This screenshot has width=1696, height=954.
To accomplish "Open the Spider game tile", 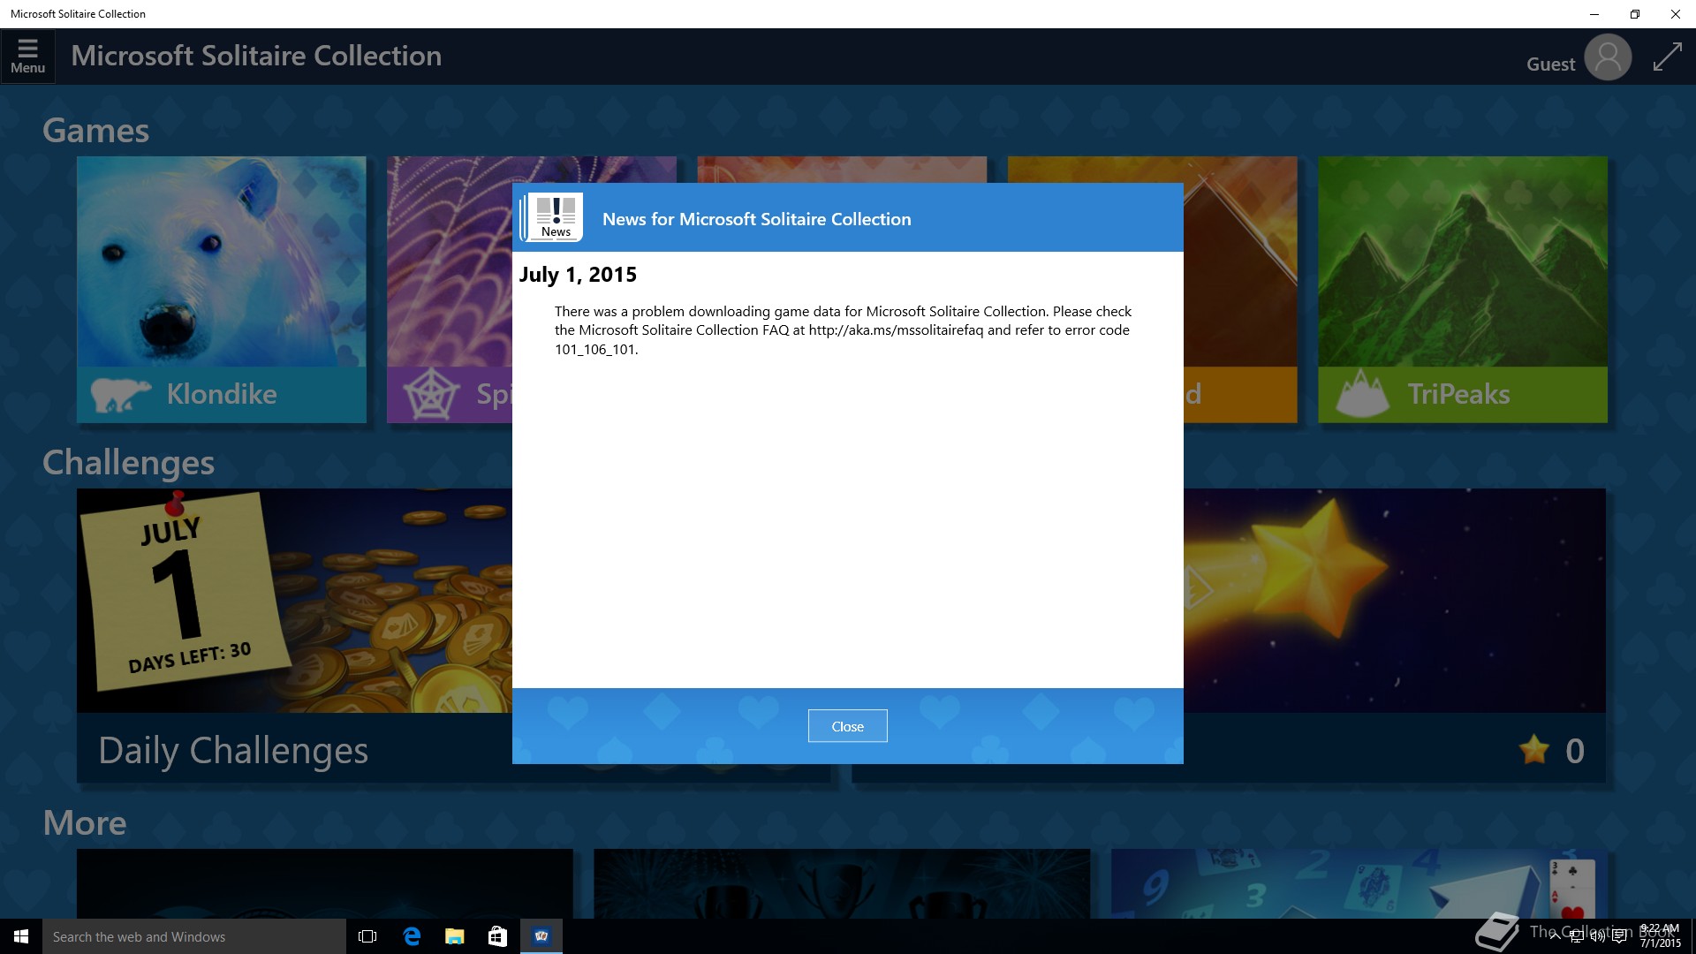I will [x=449, y=290].
